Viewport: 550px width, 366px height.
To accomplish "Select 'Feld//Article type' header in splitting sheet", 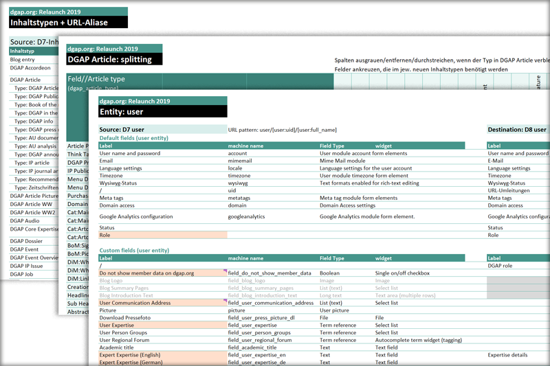I will pyautogui.click(x=96, y=79).
